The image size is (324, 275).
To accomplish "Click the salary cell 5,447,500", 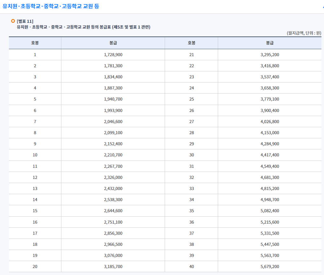I will 270,245.
